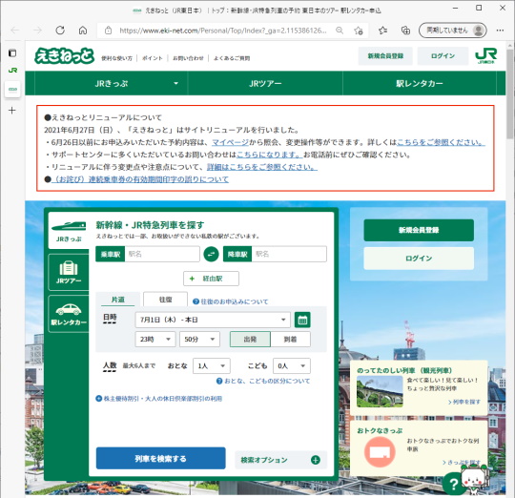Choose 到着 arrival time toggle
Image resolution: width=515 pixels, height=498 pixels.
coord(290,339)
